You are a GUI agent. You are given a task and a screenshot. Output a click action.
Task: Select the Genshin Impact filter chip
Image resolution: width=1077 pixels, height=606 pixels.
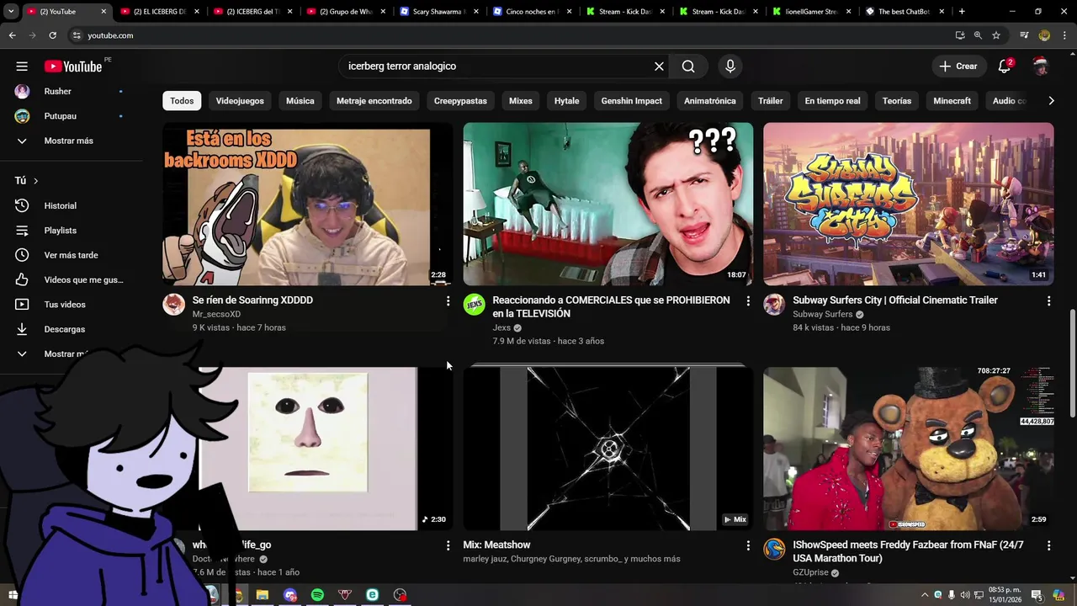tap(631, 101)
